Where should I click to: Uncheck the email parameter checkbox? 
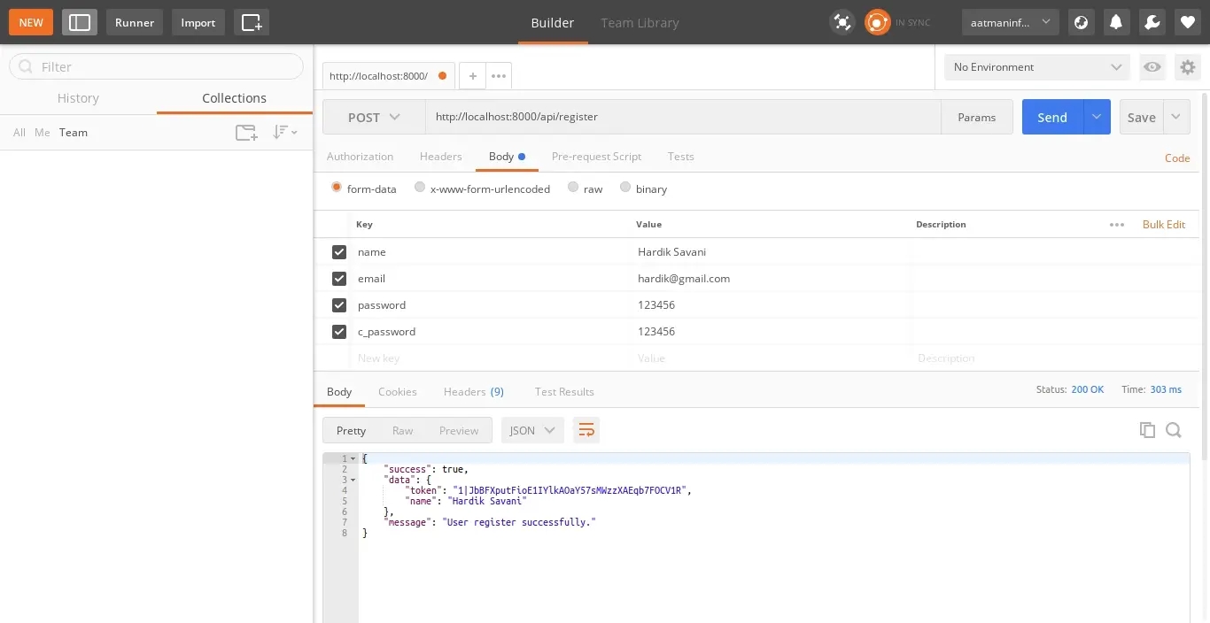coord(338,279)
